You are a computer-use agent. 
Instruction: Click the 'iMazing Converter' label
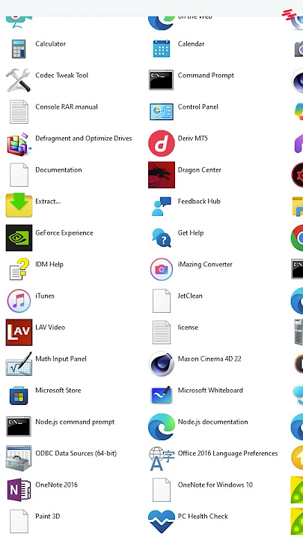[205, 265]
